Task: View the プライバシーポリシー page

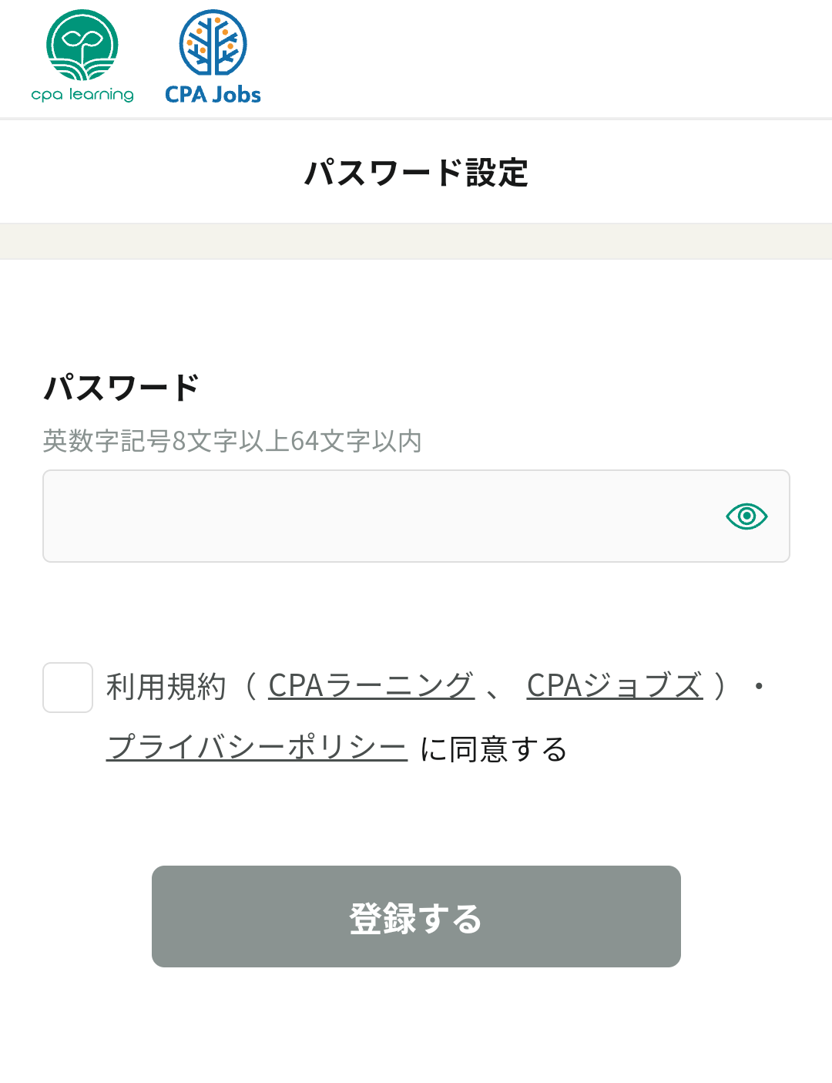Action: point(256,746)
